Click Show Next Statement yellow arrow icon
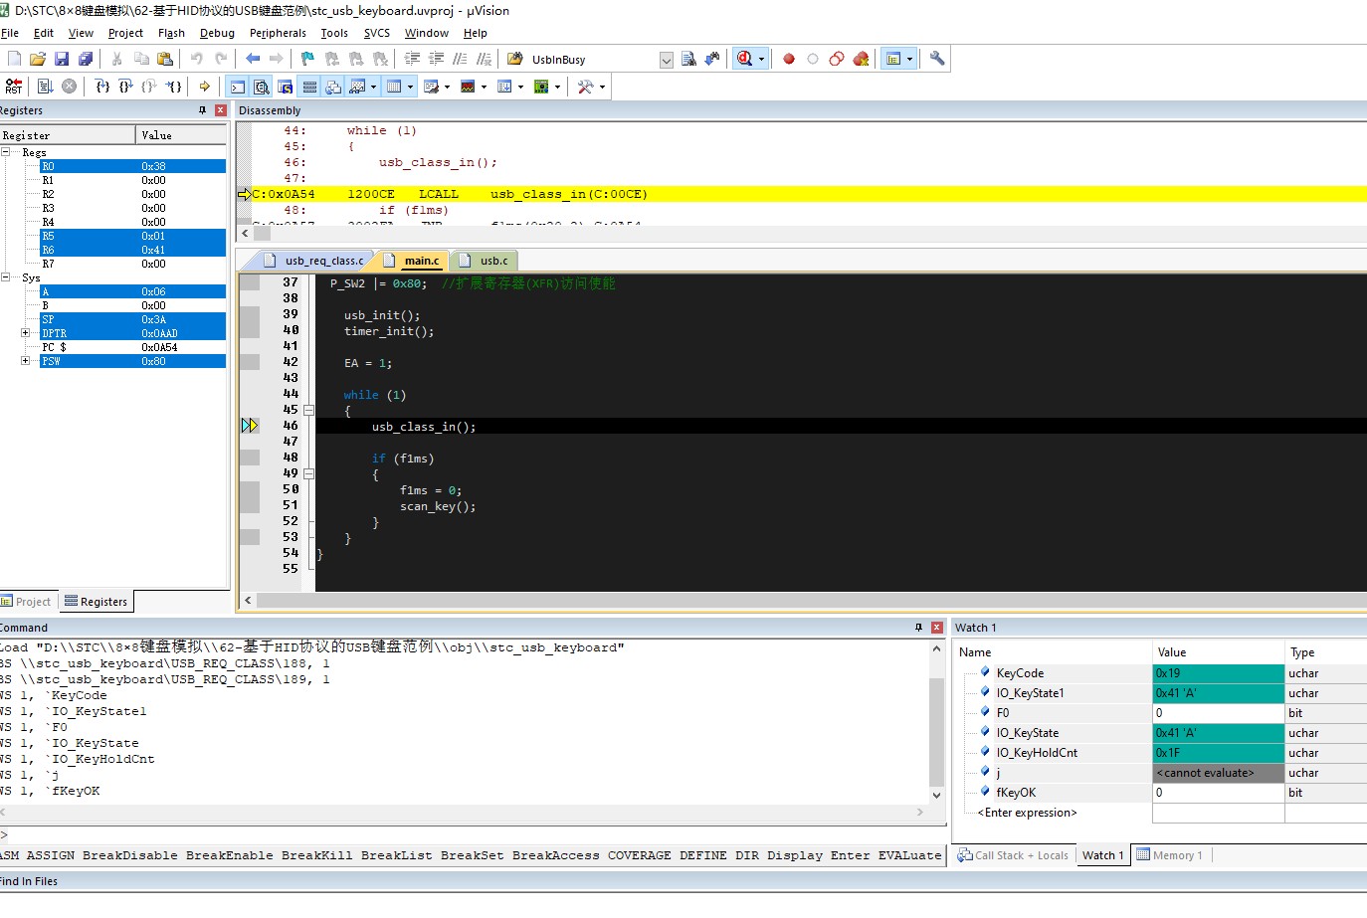This screenshot has width=1367, height=918. point(205,87)
